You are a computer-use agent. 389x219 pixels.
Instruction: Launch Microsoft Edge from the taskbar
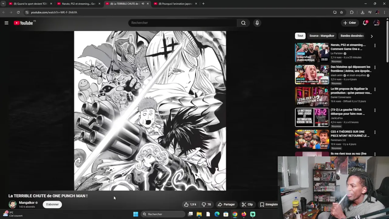tap(217, 214)
